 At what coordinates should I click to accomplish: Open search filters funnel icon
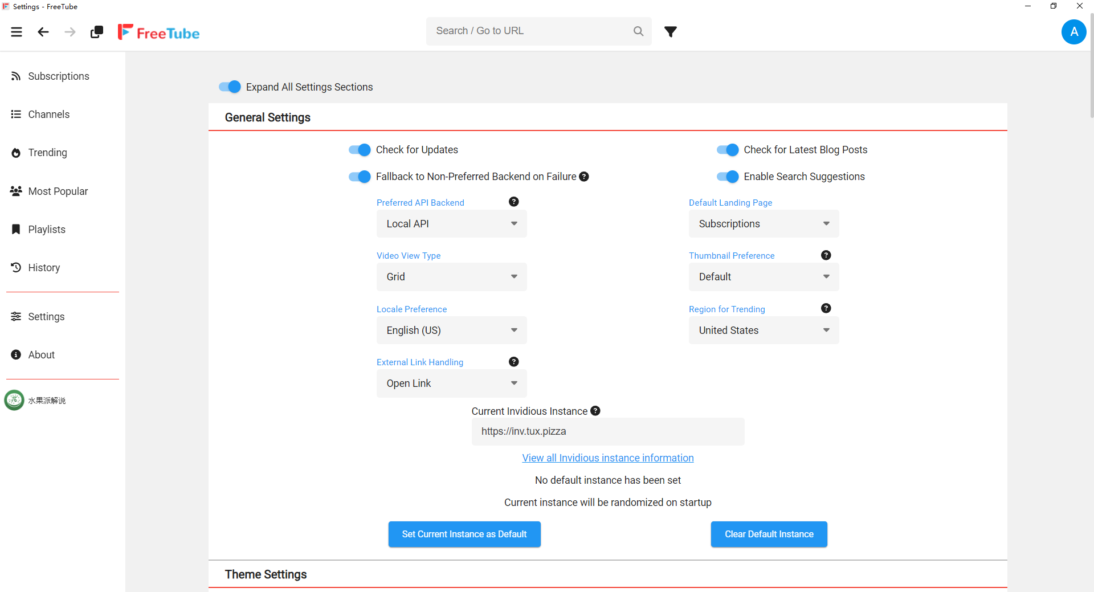(671, 31)
